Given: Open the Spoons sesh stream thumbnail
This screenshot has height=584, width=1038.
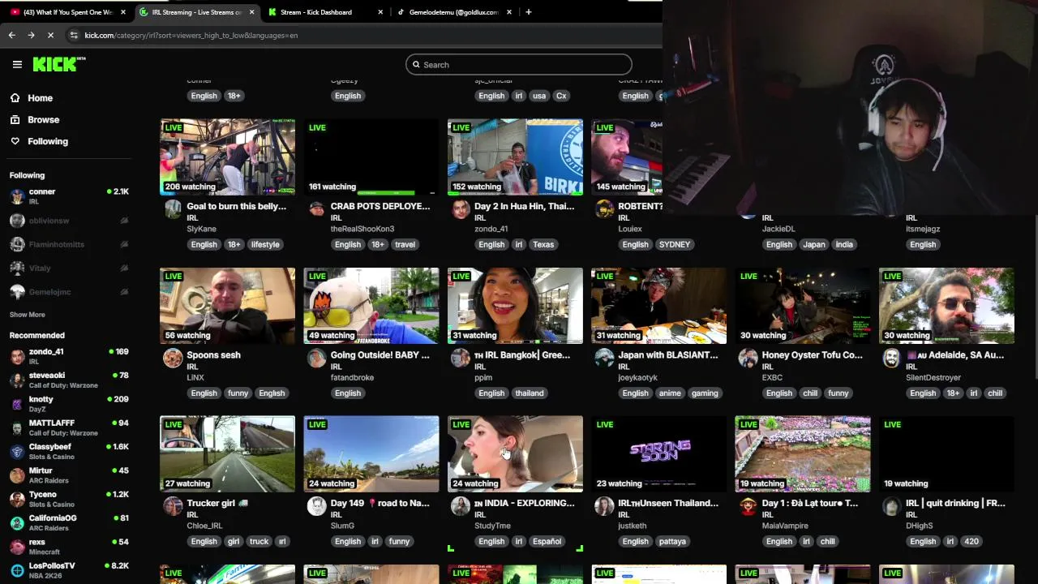Looking at the screenshot, I should pos(227,306).
